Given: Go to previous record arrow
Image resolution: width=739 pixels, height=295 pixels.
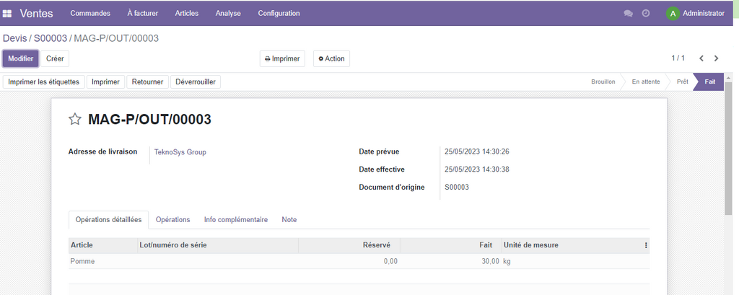Looking at the screenshot, I should pyautogui.click(x=701, y=58).
